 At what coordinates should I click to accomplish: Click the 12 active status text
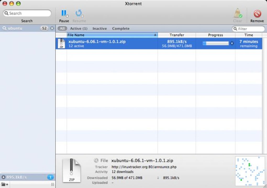(76, 46)
